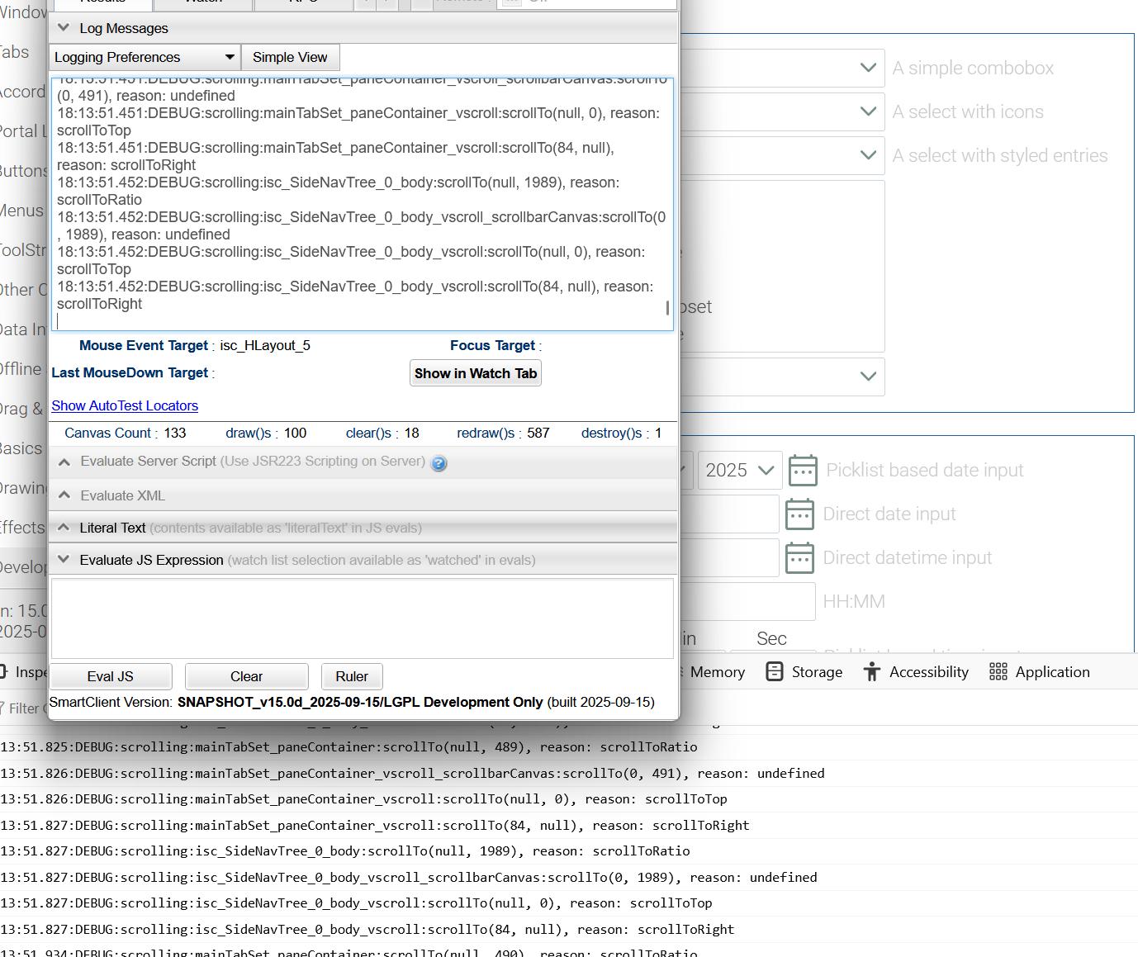Click the destroy()s count 1
Screen dimensions: 1138x957
coord(658,433)
